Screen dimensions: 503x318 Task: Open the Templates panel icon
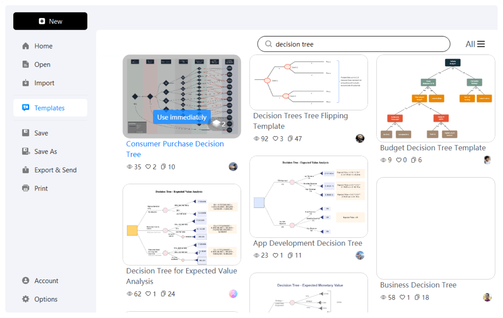click(x=26, y=107)
